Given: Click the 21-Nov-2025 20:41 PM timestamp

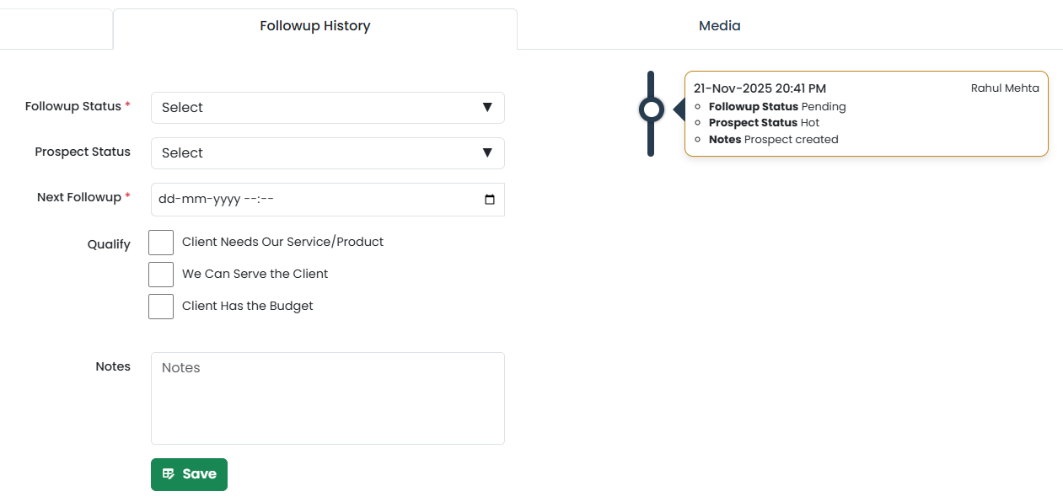Looking at the screenshot, I should coord(760,88).
